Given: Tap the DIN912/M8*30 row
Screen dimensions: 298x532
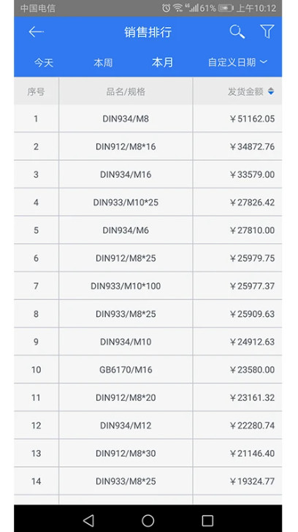Looking at the screenshot, I should point(148,453).
